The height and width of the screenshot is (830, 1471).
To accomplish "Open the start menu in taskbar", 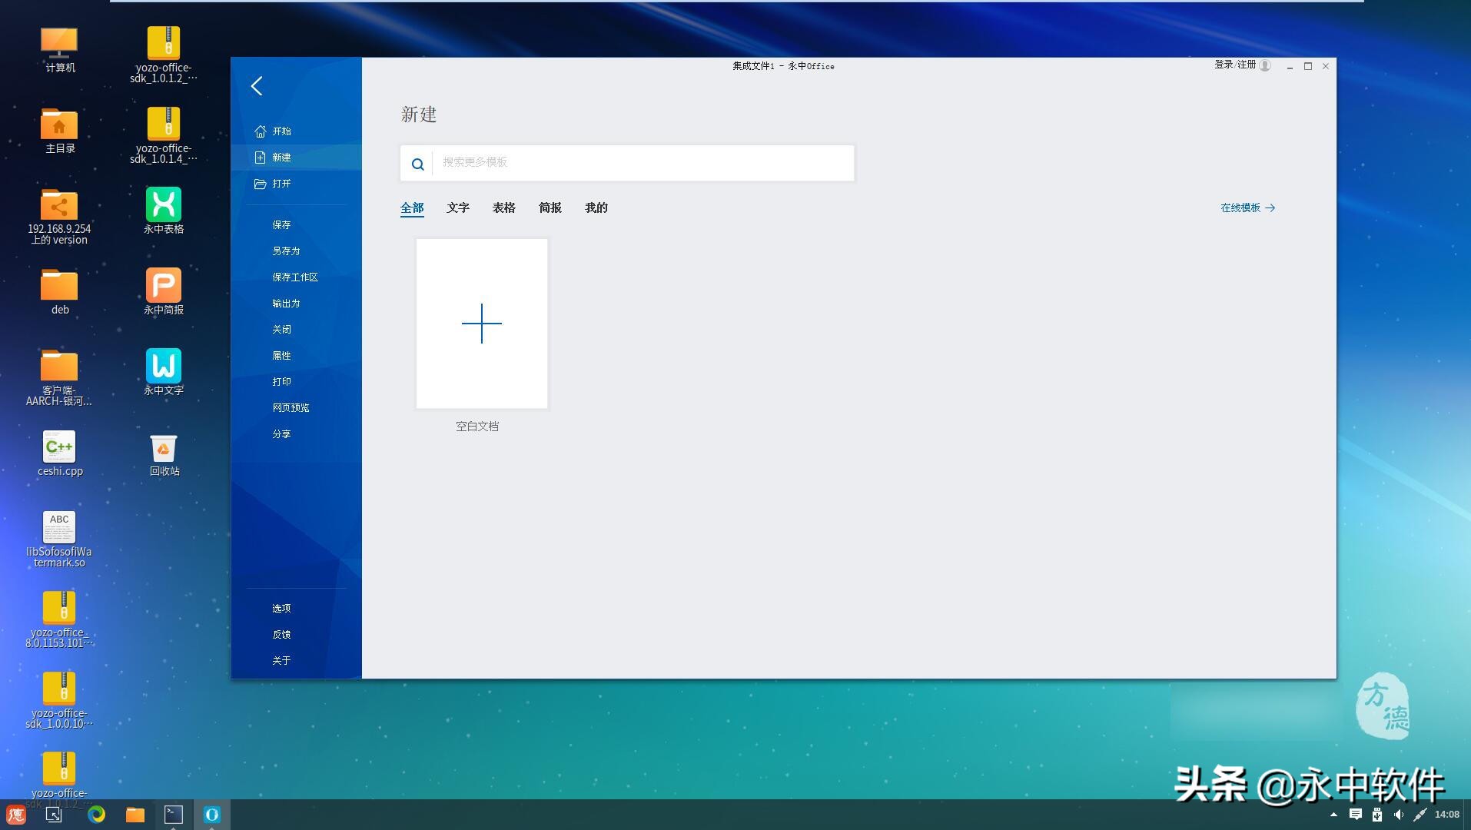I will tap(16, 815).
